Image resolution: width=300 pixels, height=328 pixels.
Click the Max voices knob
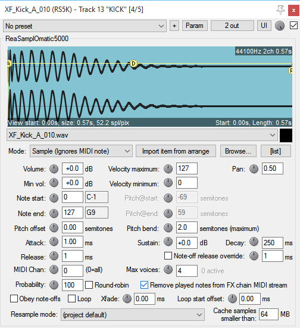pos(168,270)
